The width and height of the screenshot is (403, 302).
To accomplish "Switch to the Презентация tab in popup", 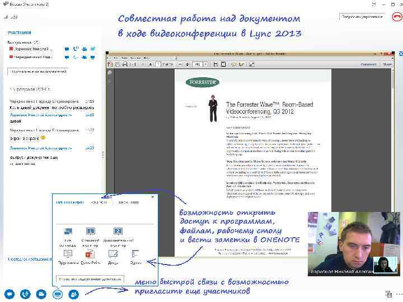I will tap(70, 202).
